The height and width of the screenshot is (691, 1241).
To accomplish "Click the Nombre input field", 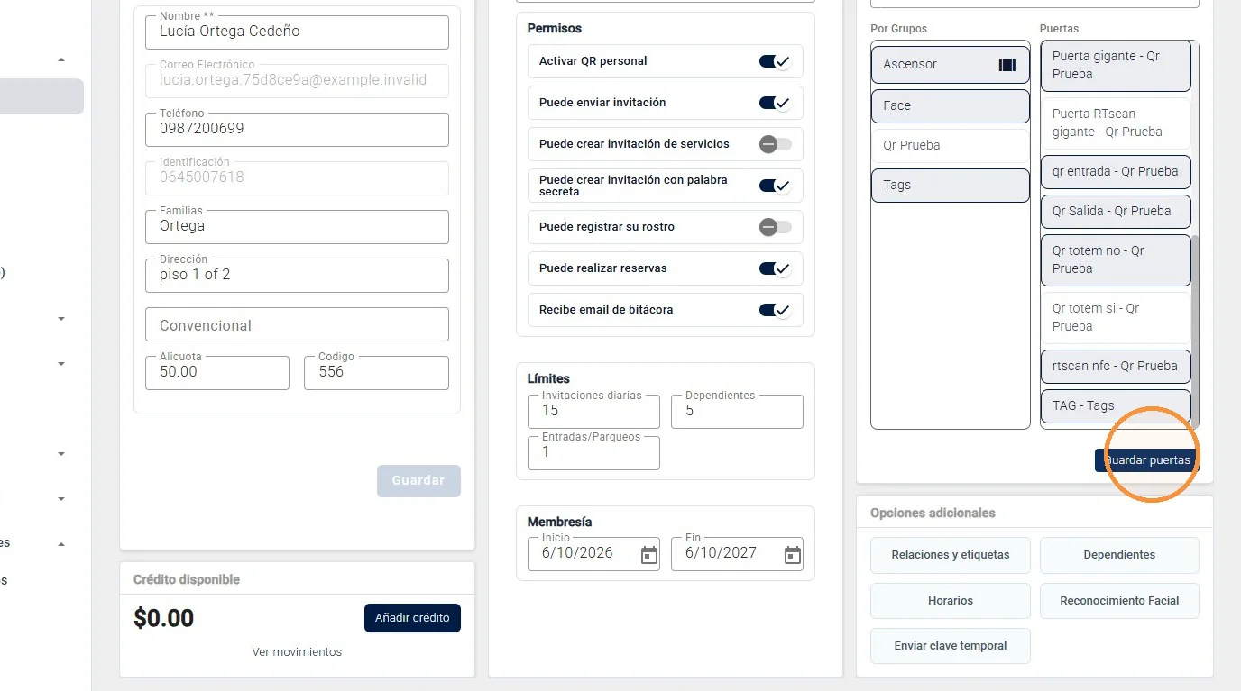I will tap(297, 32).
